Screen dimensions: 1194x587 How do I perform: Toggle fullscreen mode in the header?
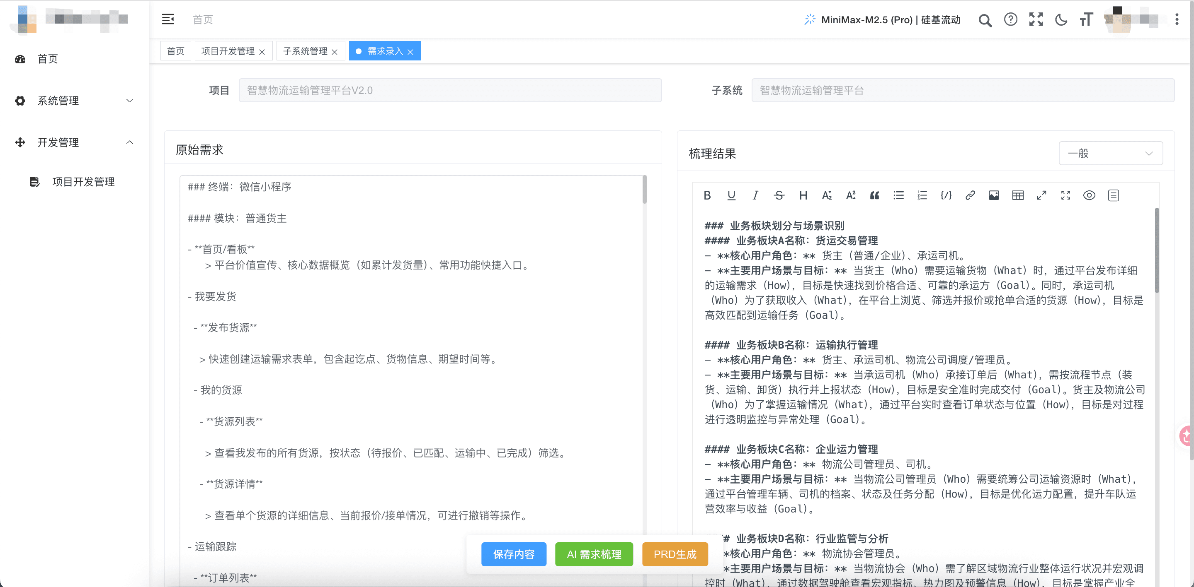pyautogui.click(x=1036, y=19)
